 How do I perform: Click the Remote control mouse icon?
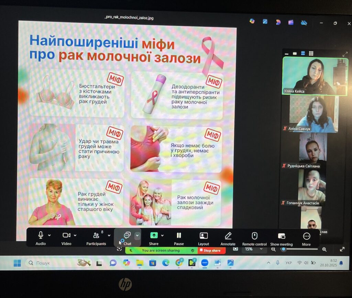[x=254, y=236]
